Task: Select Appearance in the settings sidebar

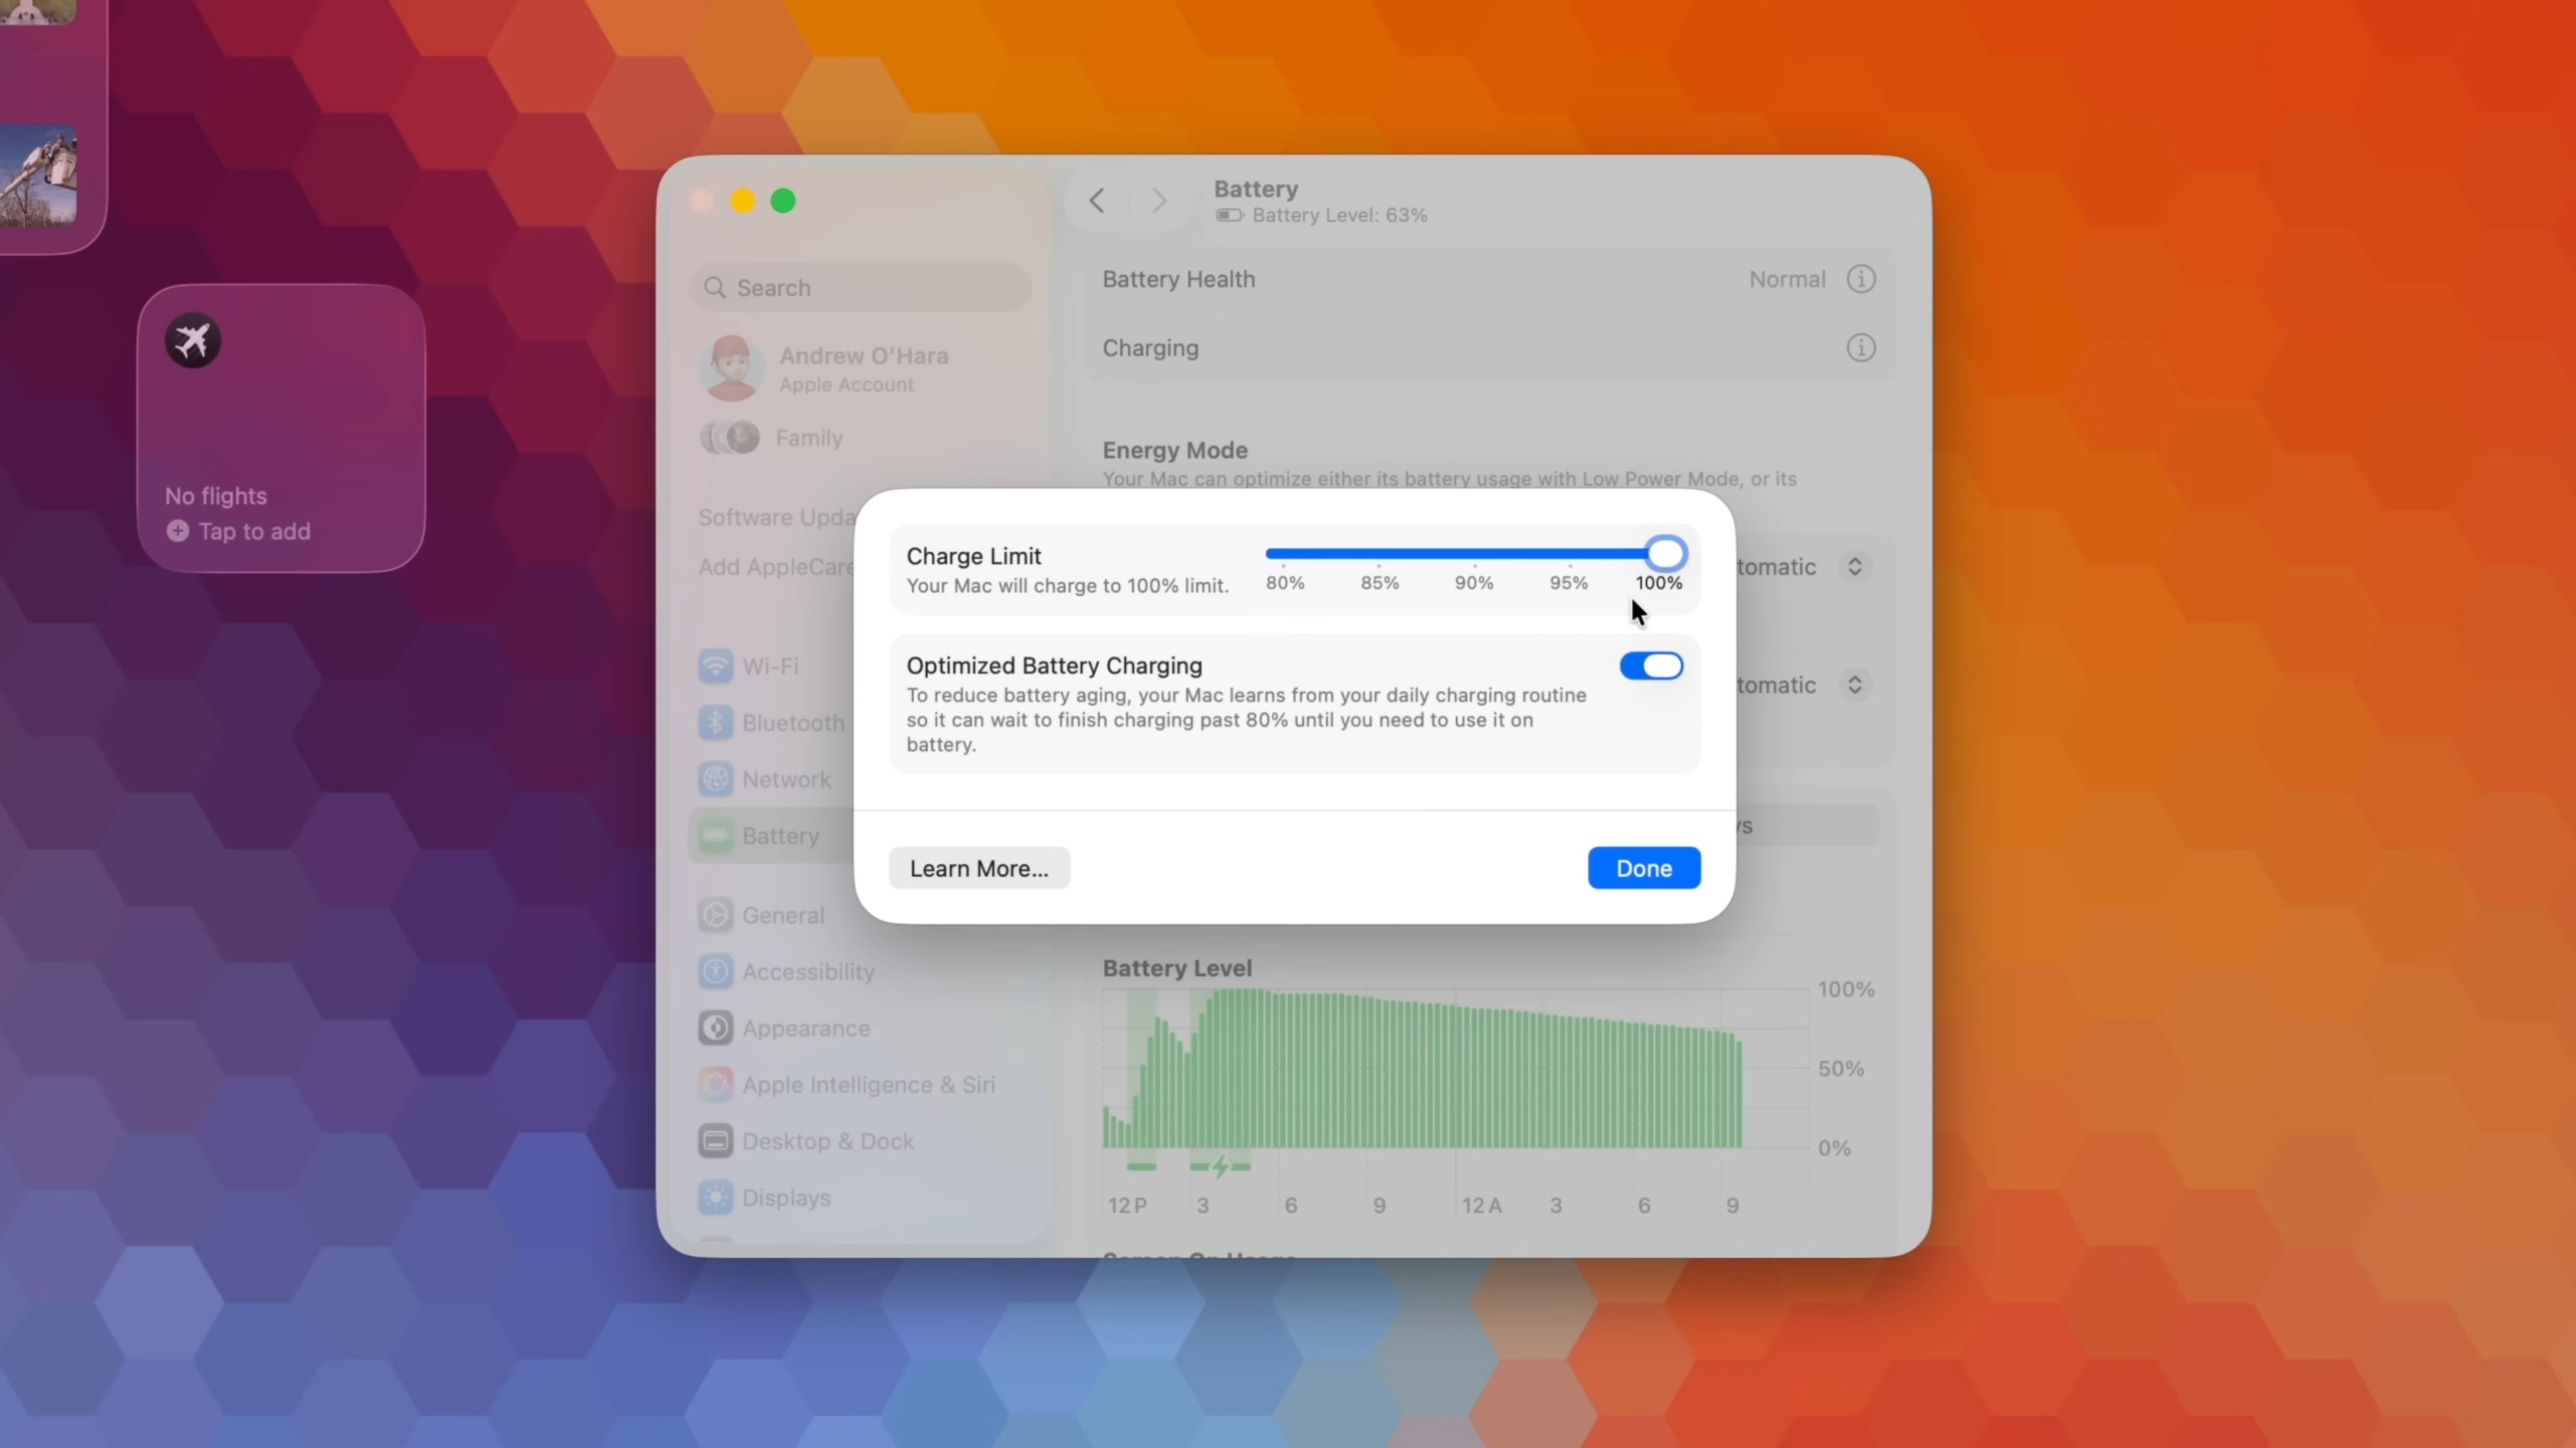Action: coord(806,1027)
